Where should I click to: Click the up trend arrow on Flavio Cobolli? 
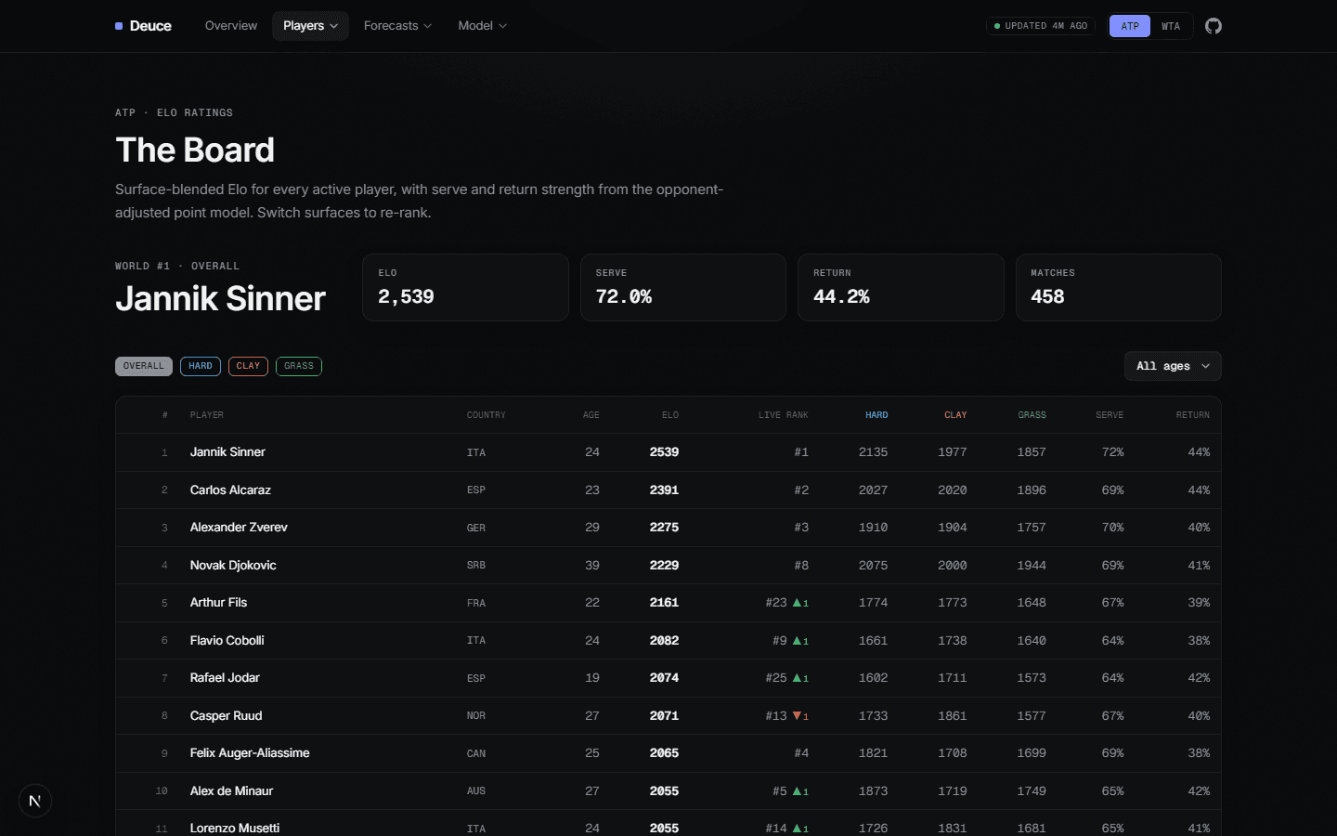pyautogui.click(x=797, y=641)
